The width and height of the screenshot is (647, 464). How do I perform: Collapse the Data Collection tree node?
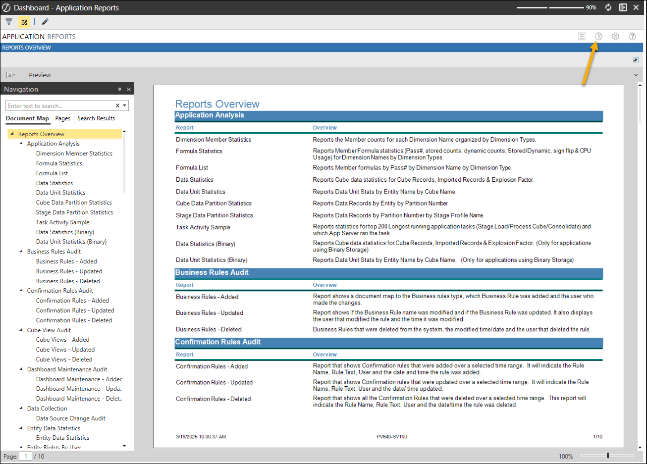pyautogui.click(x=21, y=409)
